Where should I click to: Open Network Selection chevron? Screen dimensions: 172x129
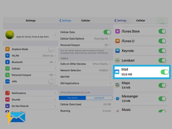(x=110, y=70)
